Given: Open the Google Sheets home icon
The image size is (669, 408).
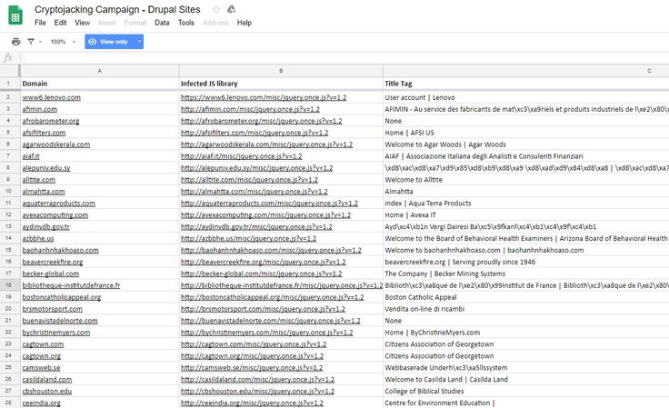Looking at the screenshot, I should point(15,15).
